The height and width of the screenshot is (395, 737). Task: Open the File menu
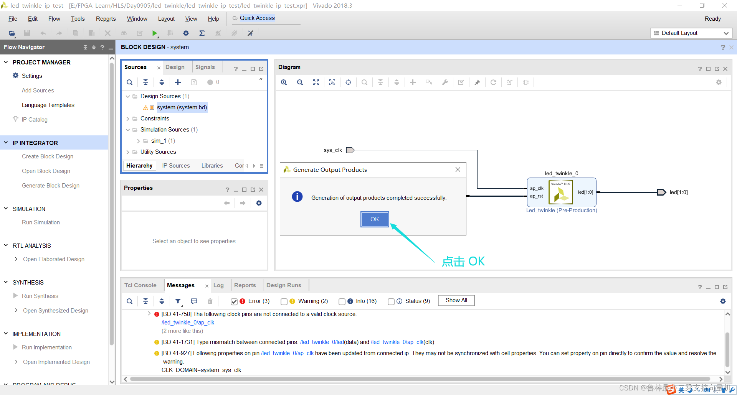pyautogui.click(x=13, y=19)
